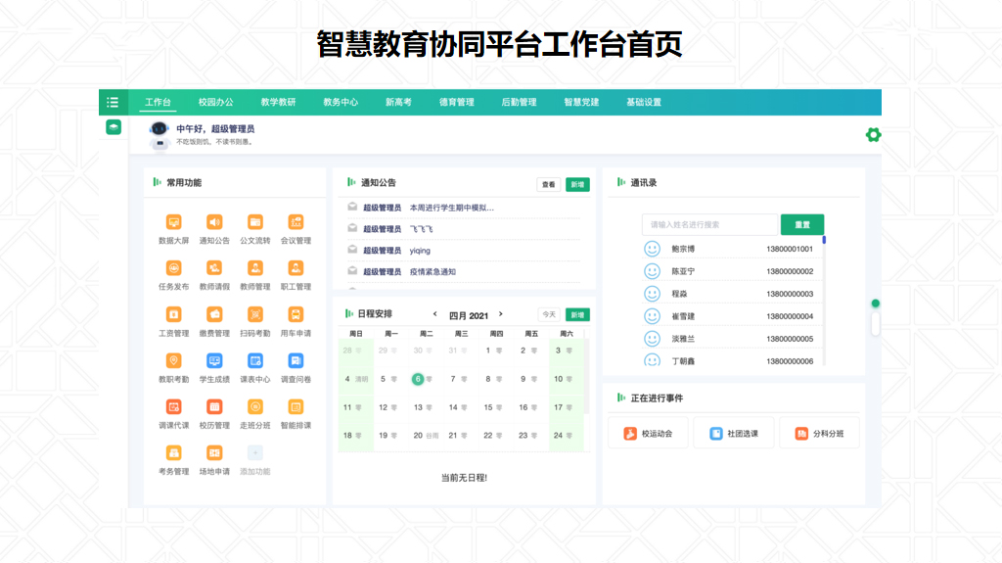The height and width of the screenshot is (563, 1002).
Task: Click the name search input field
Action: click(x=709, y=224)
